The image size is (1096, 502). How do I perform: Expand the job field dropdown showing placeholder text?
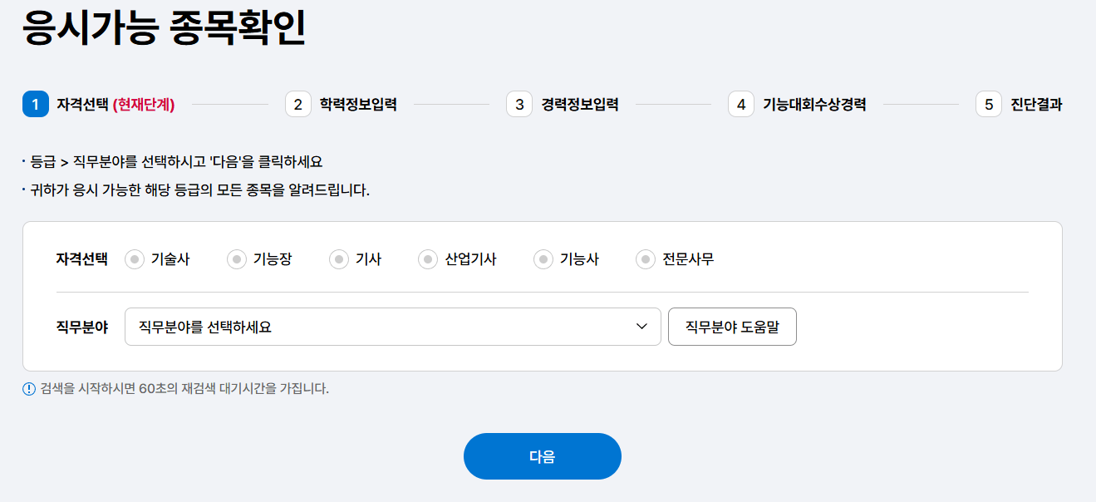coord(332,327)
